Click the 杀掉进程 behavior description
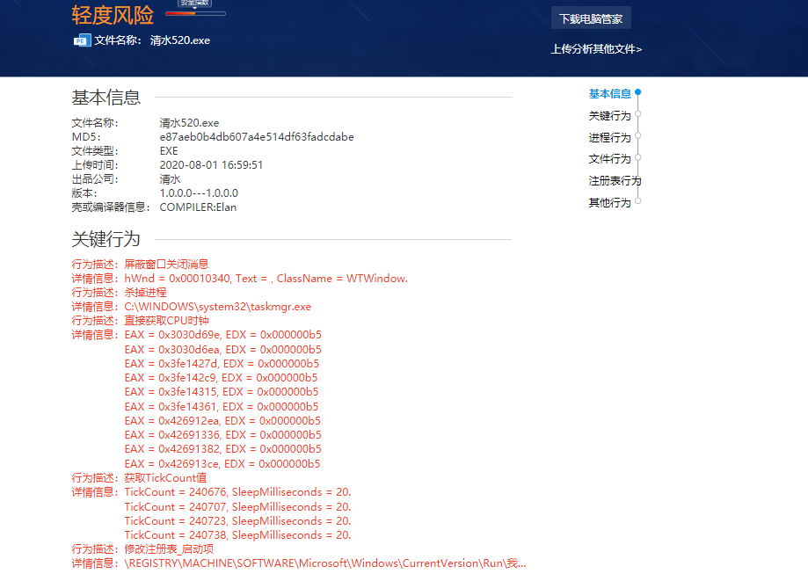Screen dimensions: 808x581 point(145,293)
